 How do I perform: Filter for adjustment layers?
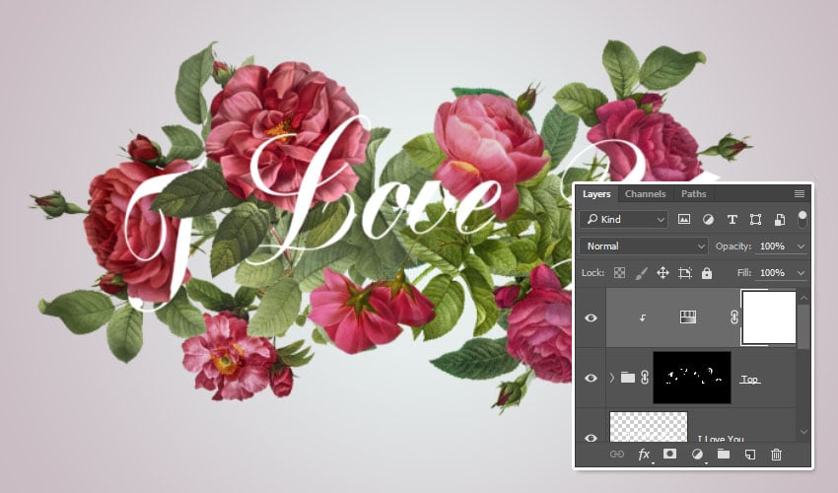coord(708,219)
